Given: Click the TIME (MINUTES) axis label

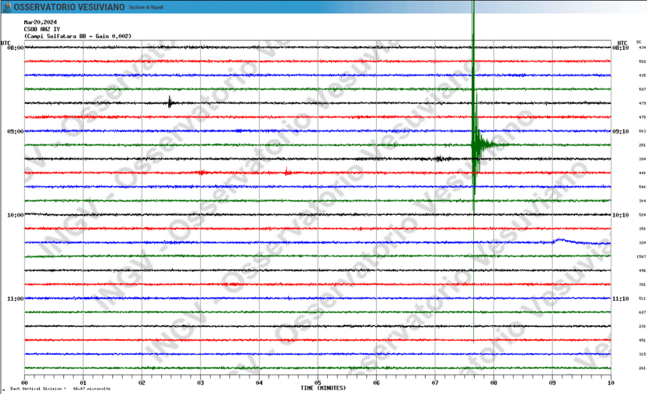Looking at the screenshot, I should tap(324, 388).
